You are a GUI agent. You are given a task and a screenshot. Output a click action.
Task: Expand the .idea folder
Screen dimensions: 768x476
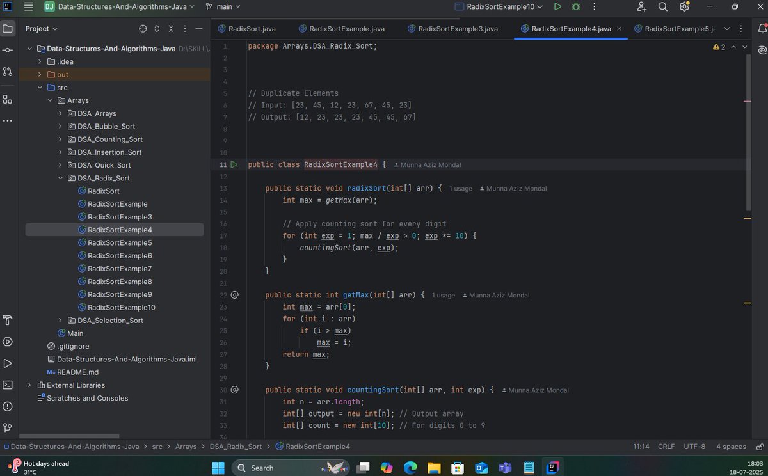(x=40, y=61)
